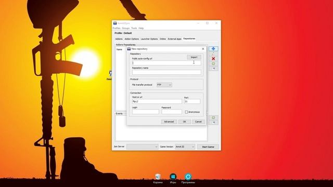Click the Host or url field
The image size is (333, 187).
tap(157, 102)
